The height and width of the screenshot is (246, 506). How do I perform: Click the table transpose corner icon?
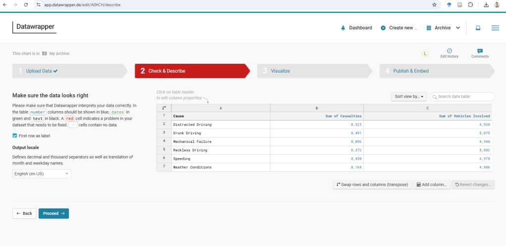pos(164,108)
